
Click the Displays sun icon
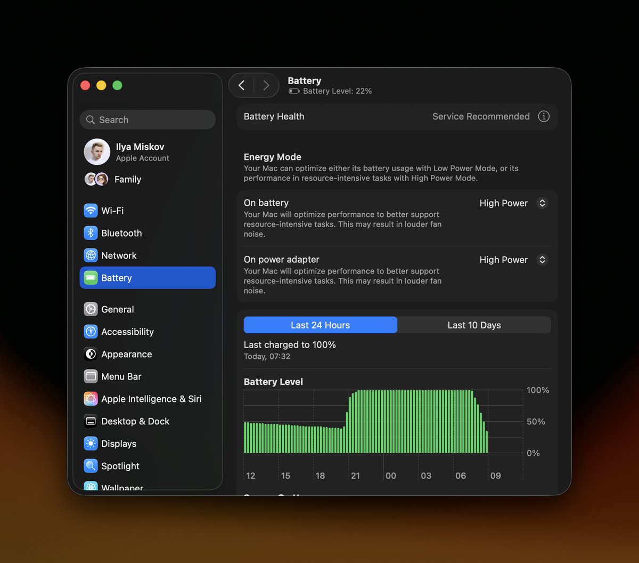click(91, 444)
